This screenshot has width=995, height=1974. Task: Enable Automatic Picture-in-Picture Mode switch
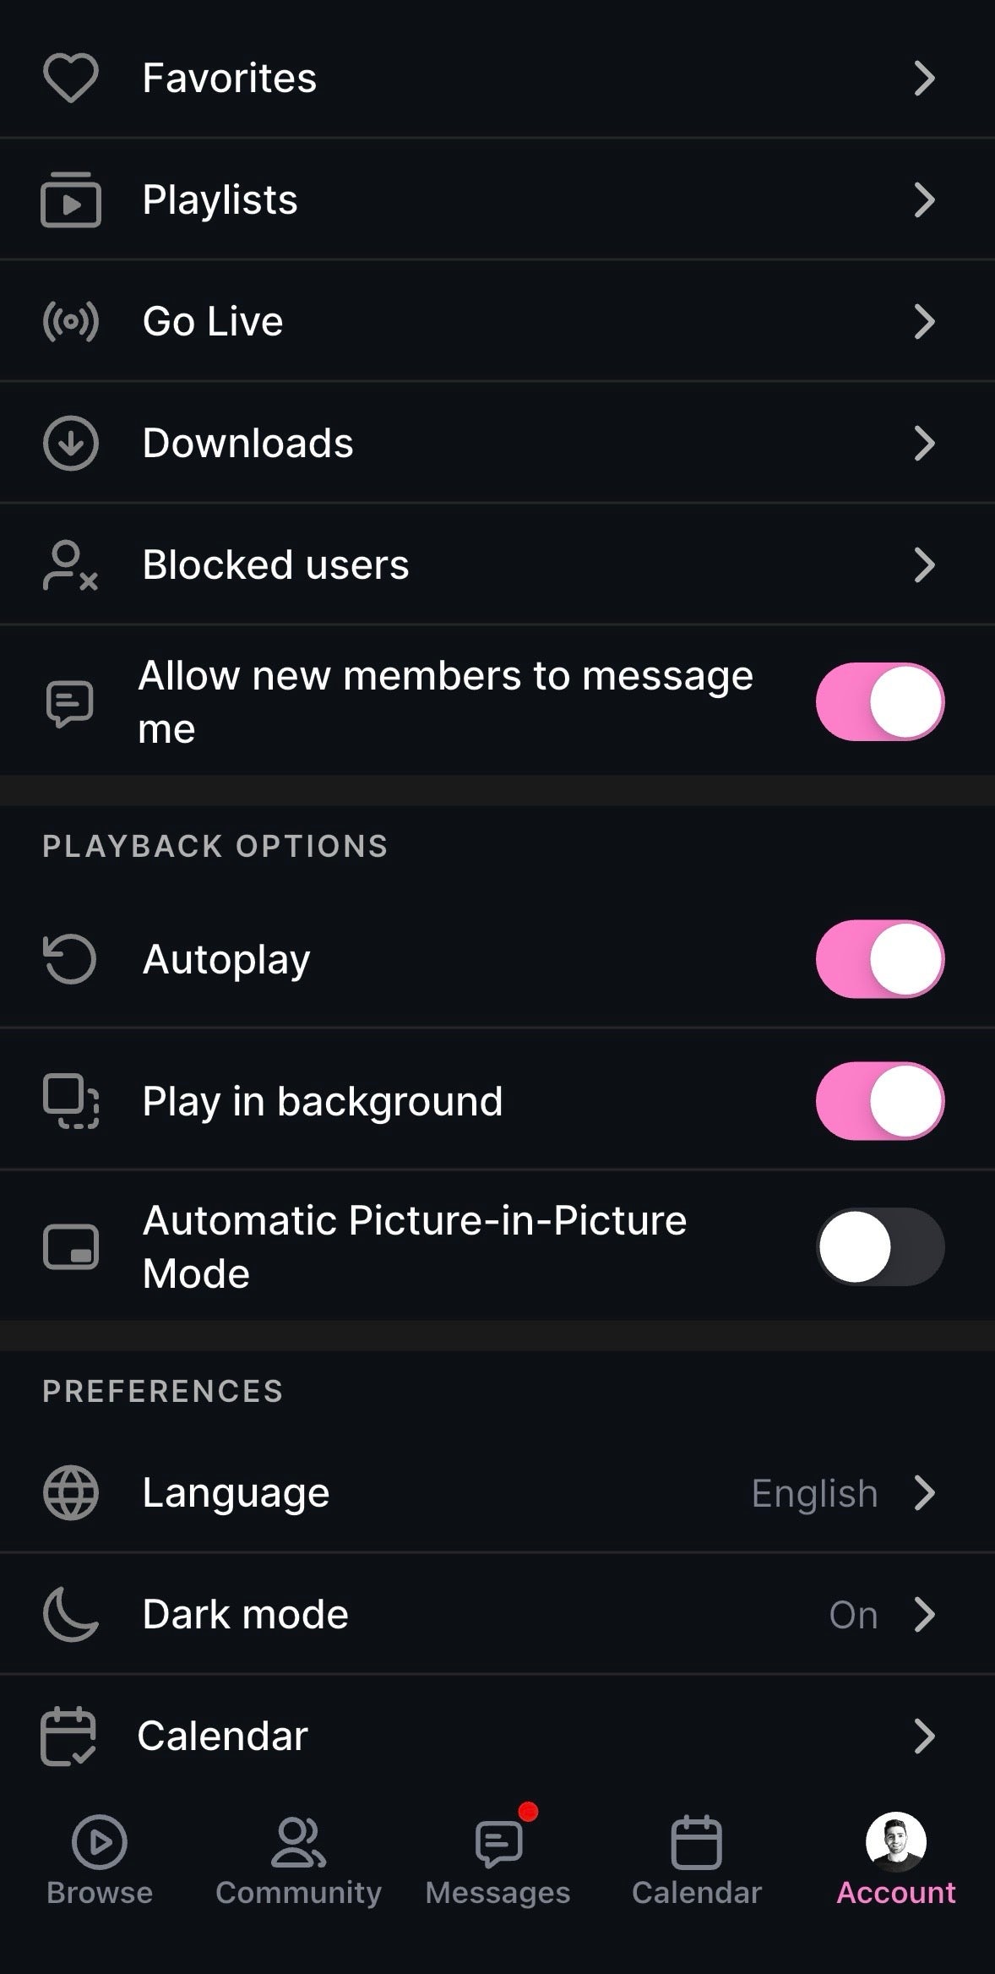coord(879,1247)
